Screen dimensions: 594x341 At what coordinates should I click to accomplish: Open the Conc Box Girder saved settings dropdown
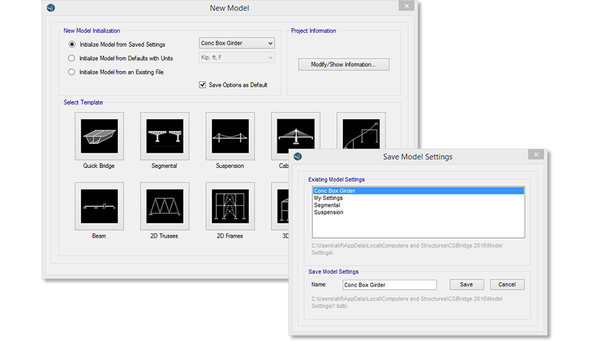click(x=237, y=44)
